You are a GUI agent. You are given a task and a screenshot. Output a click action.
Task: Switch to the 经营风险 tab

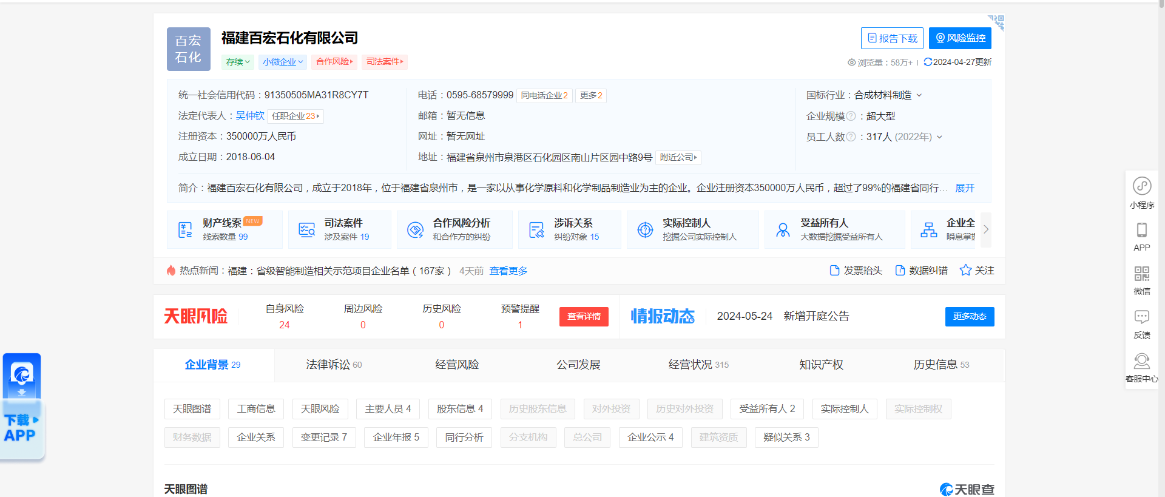tap(457, 365)
